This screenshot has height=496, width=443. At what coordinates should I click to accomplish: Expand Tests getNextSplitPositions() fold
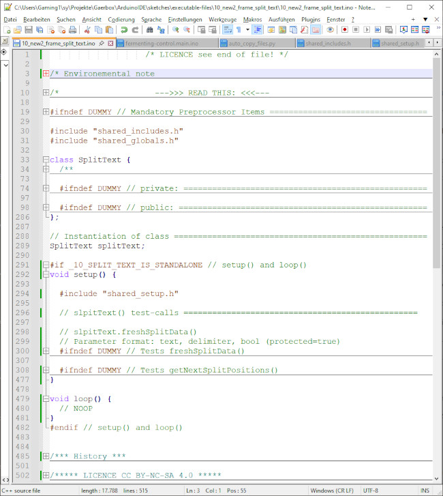46,370
